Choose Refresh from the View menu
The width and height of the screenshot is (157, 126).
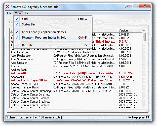click(53, 45)
